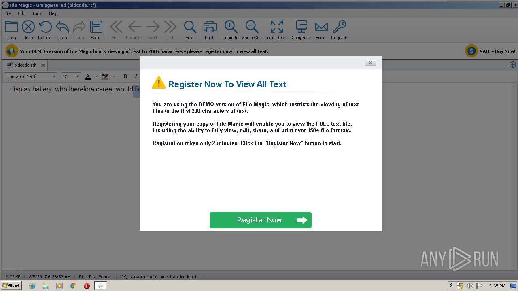The width and height of the screenshot is (518, 291).
Task: Click the file path in status bar
Action: (159, 277)
